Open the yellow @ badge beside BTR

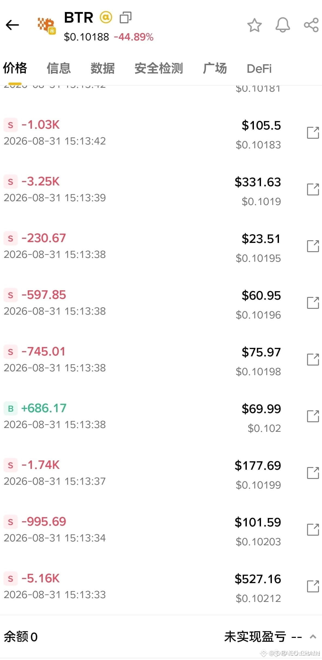coord(106,17)
